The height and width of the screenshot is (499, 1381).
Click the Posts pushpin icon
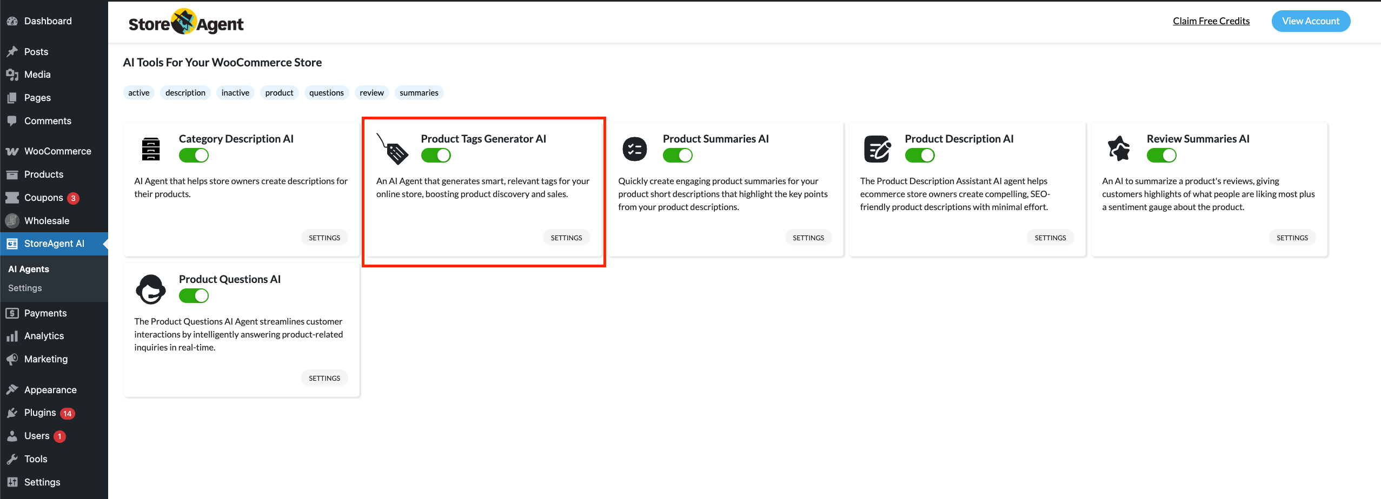[12, 52]
